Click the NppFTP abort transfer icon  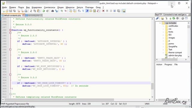coord(178,18)
